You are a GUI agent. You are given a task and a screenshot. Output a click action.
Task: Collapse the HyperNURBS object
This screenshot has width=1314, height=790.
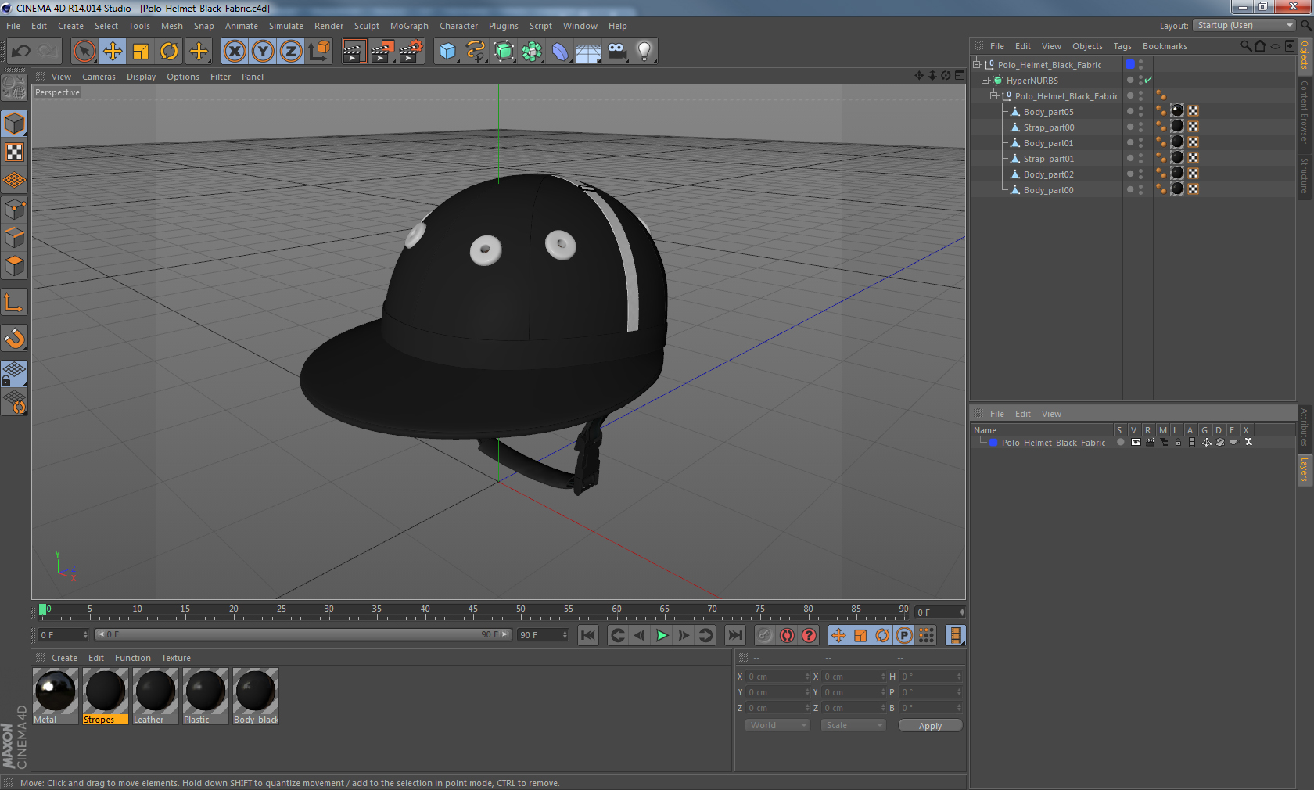click(x=985, y=80)
